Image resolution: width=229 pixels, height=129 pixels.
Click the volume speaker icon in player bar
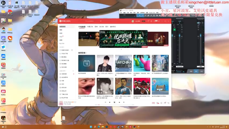click(161, 103)
